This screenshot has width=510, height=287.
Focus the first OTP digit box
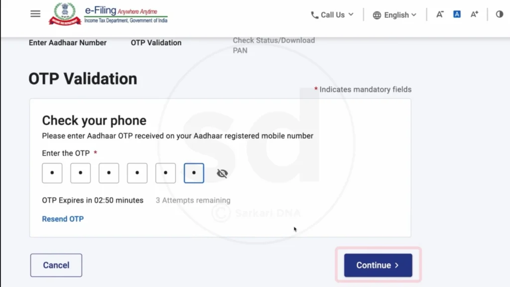coord(52,174)
